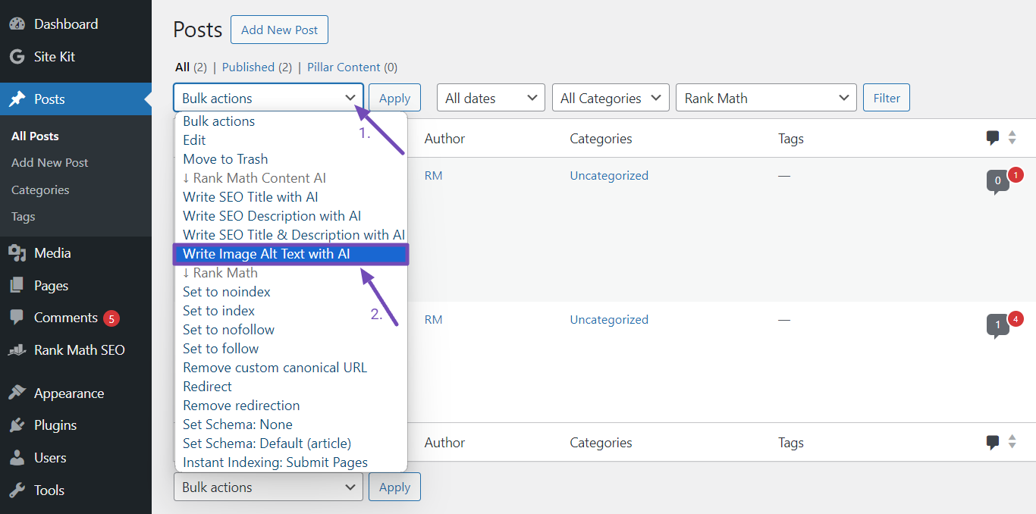Screen dimensions: 1036x514
Task: Select Set to follow option
Action: (290, 349)
